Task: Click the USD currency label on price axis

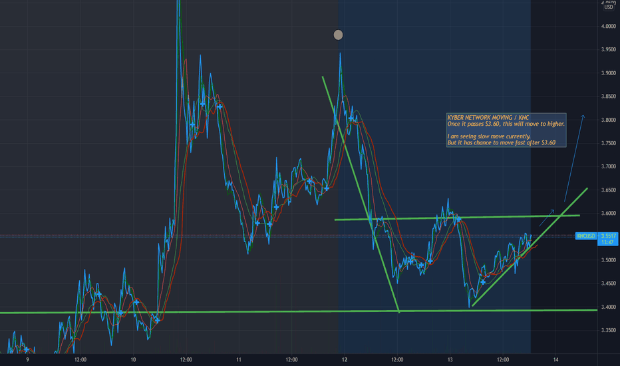Action: click(x=608, y=7)
